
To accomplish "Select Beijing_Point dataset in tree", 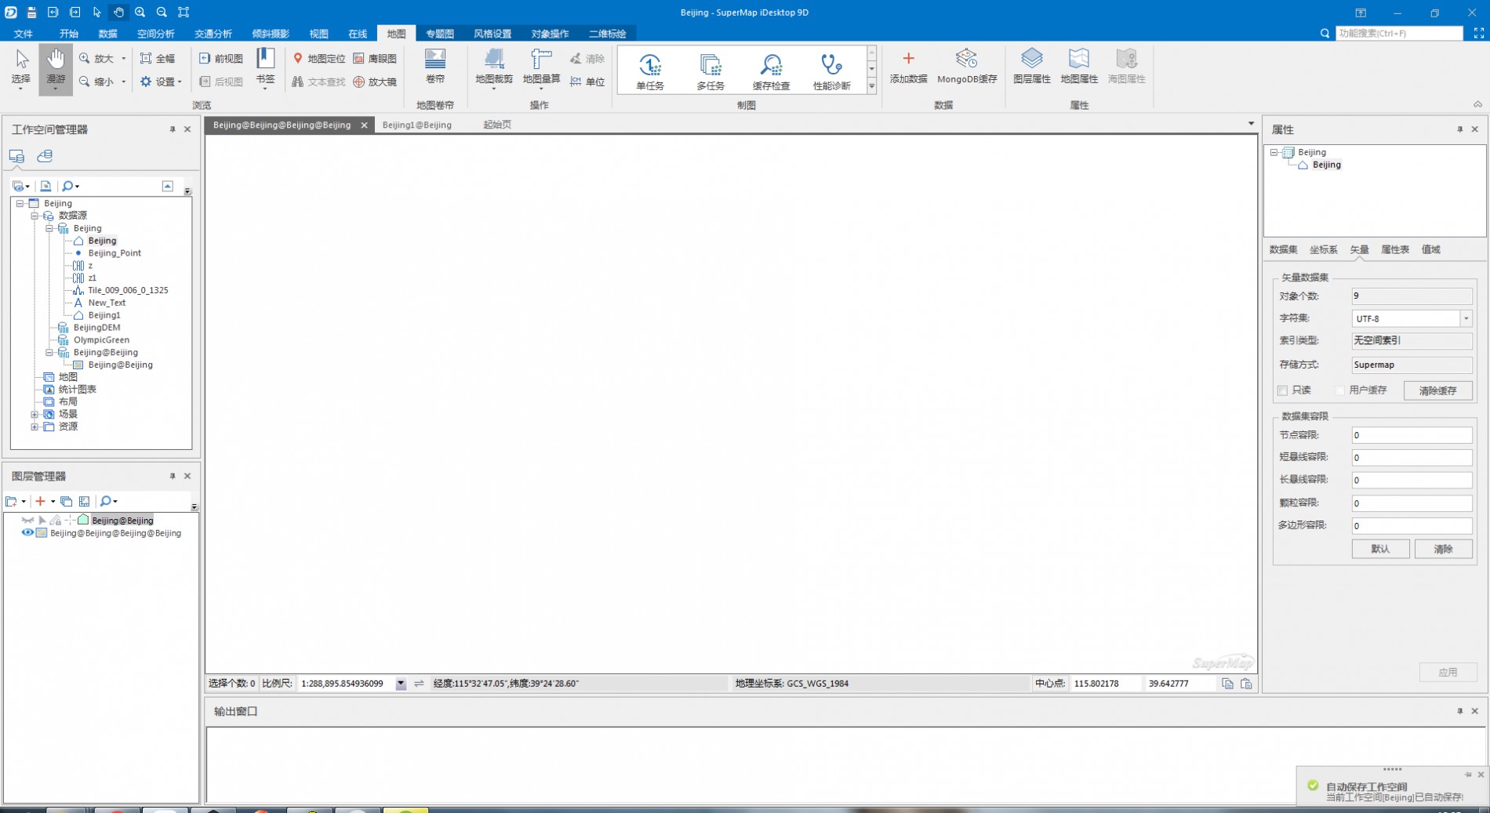I will tap(114, 253).
